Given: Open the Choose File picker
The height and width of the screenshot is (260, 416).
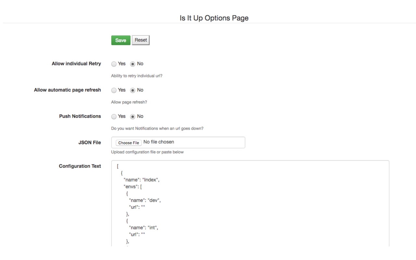Looking at the screenshot, I should tap(129, 143).
